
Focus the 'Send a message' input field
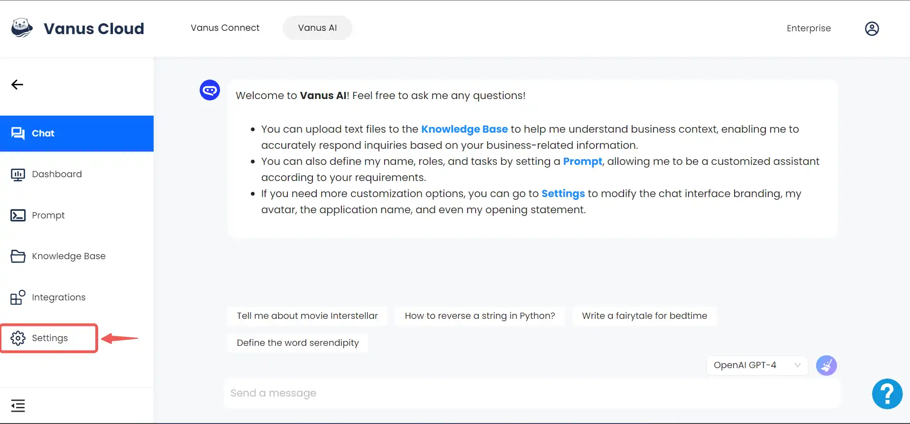click(x=532, y=393)
